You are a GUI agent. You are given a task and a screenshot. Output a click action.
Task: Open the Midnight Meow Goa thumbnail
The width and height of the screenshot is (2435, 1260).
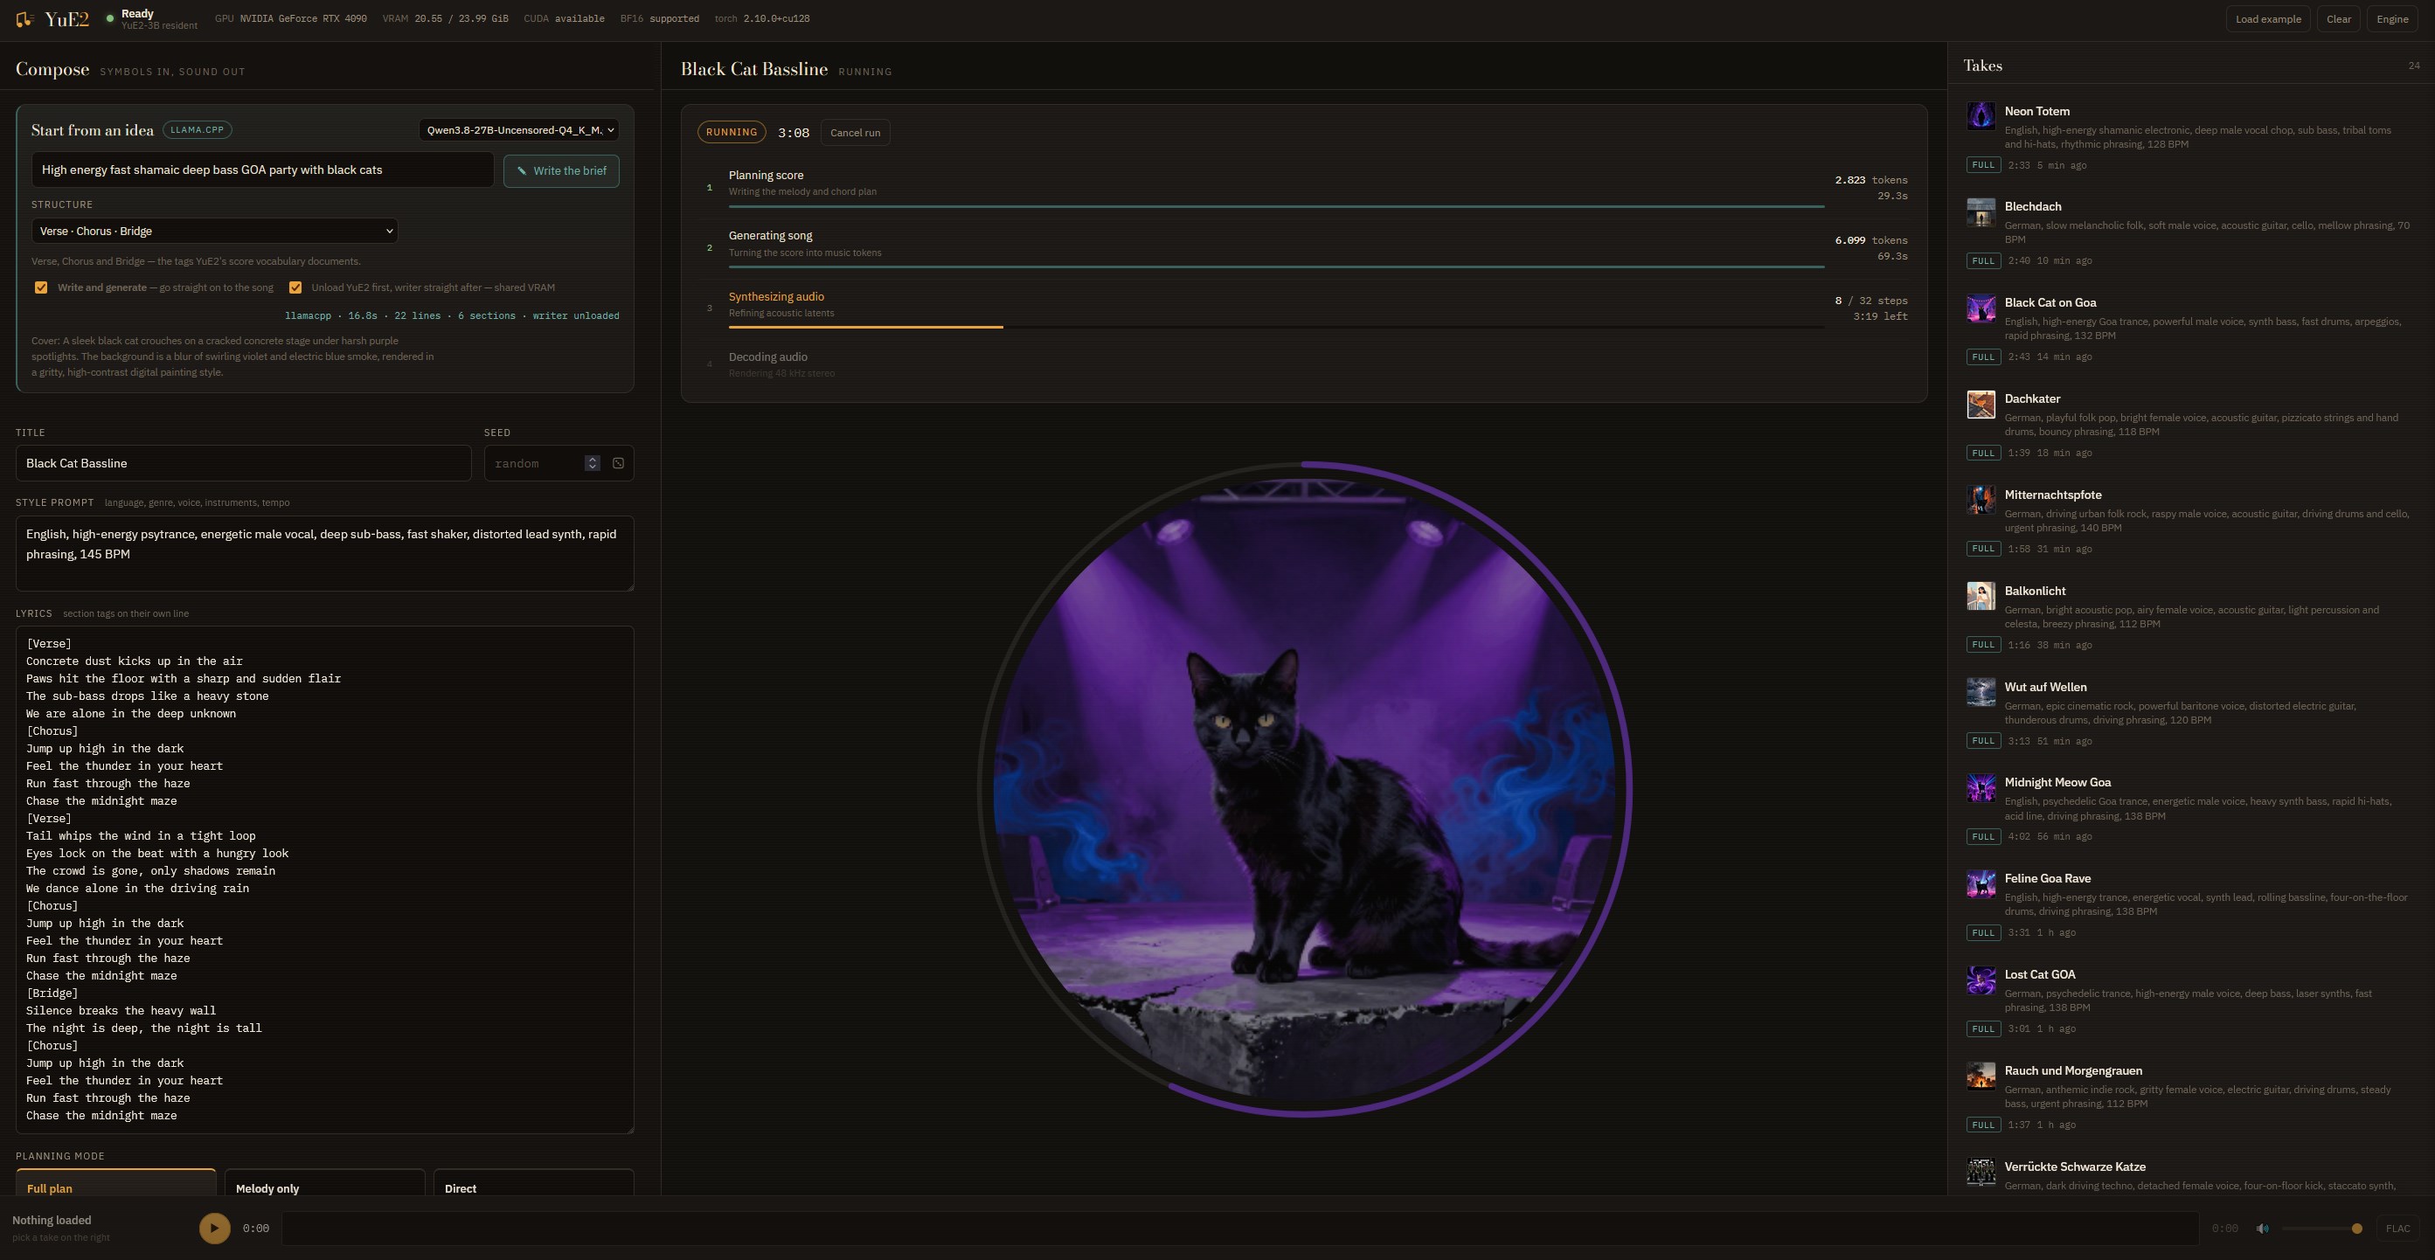click(x=1981, y=787)
